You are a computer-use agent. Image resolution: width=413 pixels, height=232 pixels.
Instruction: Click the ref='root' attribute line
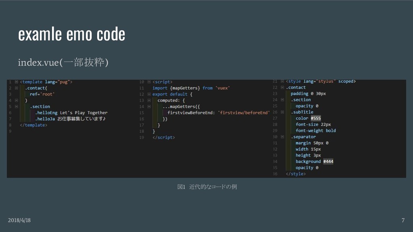point(42,94)
